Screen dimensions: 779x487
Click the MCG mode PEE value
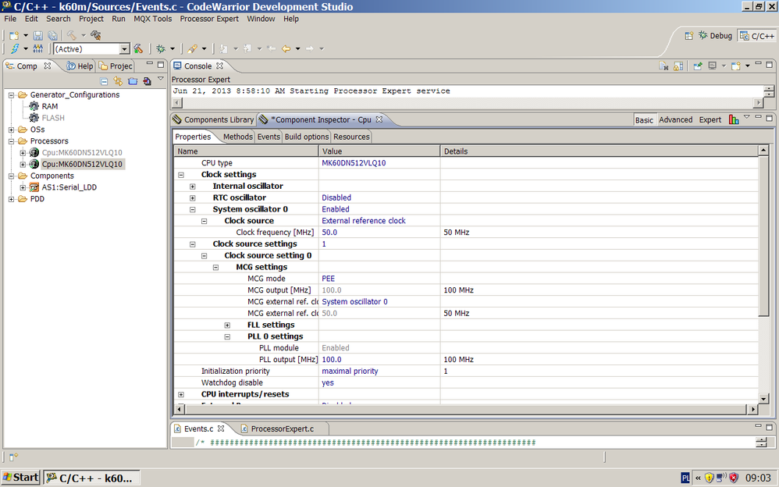(329, 279)
